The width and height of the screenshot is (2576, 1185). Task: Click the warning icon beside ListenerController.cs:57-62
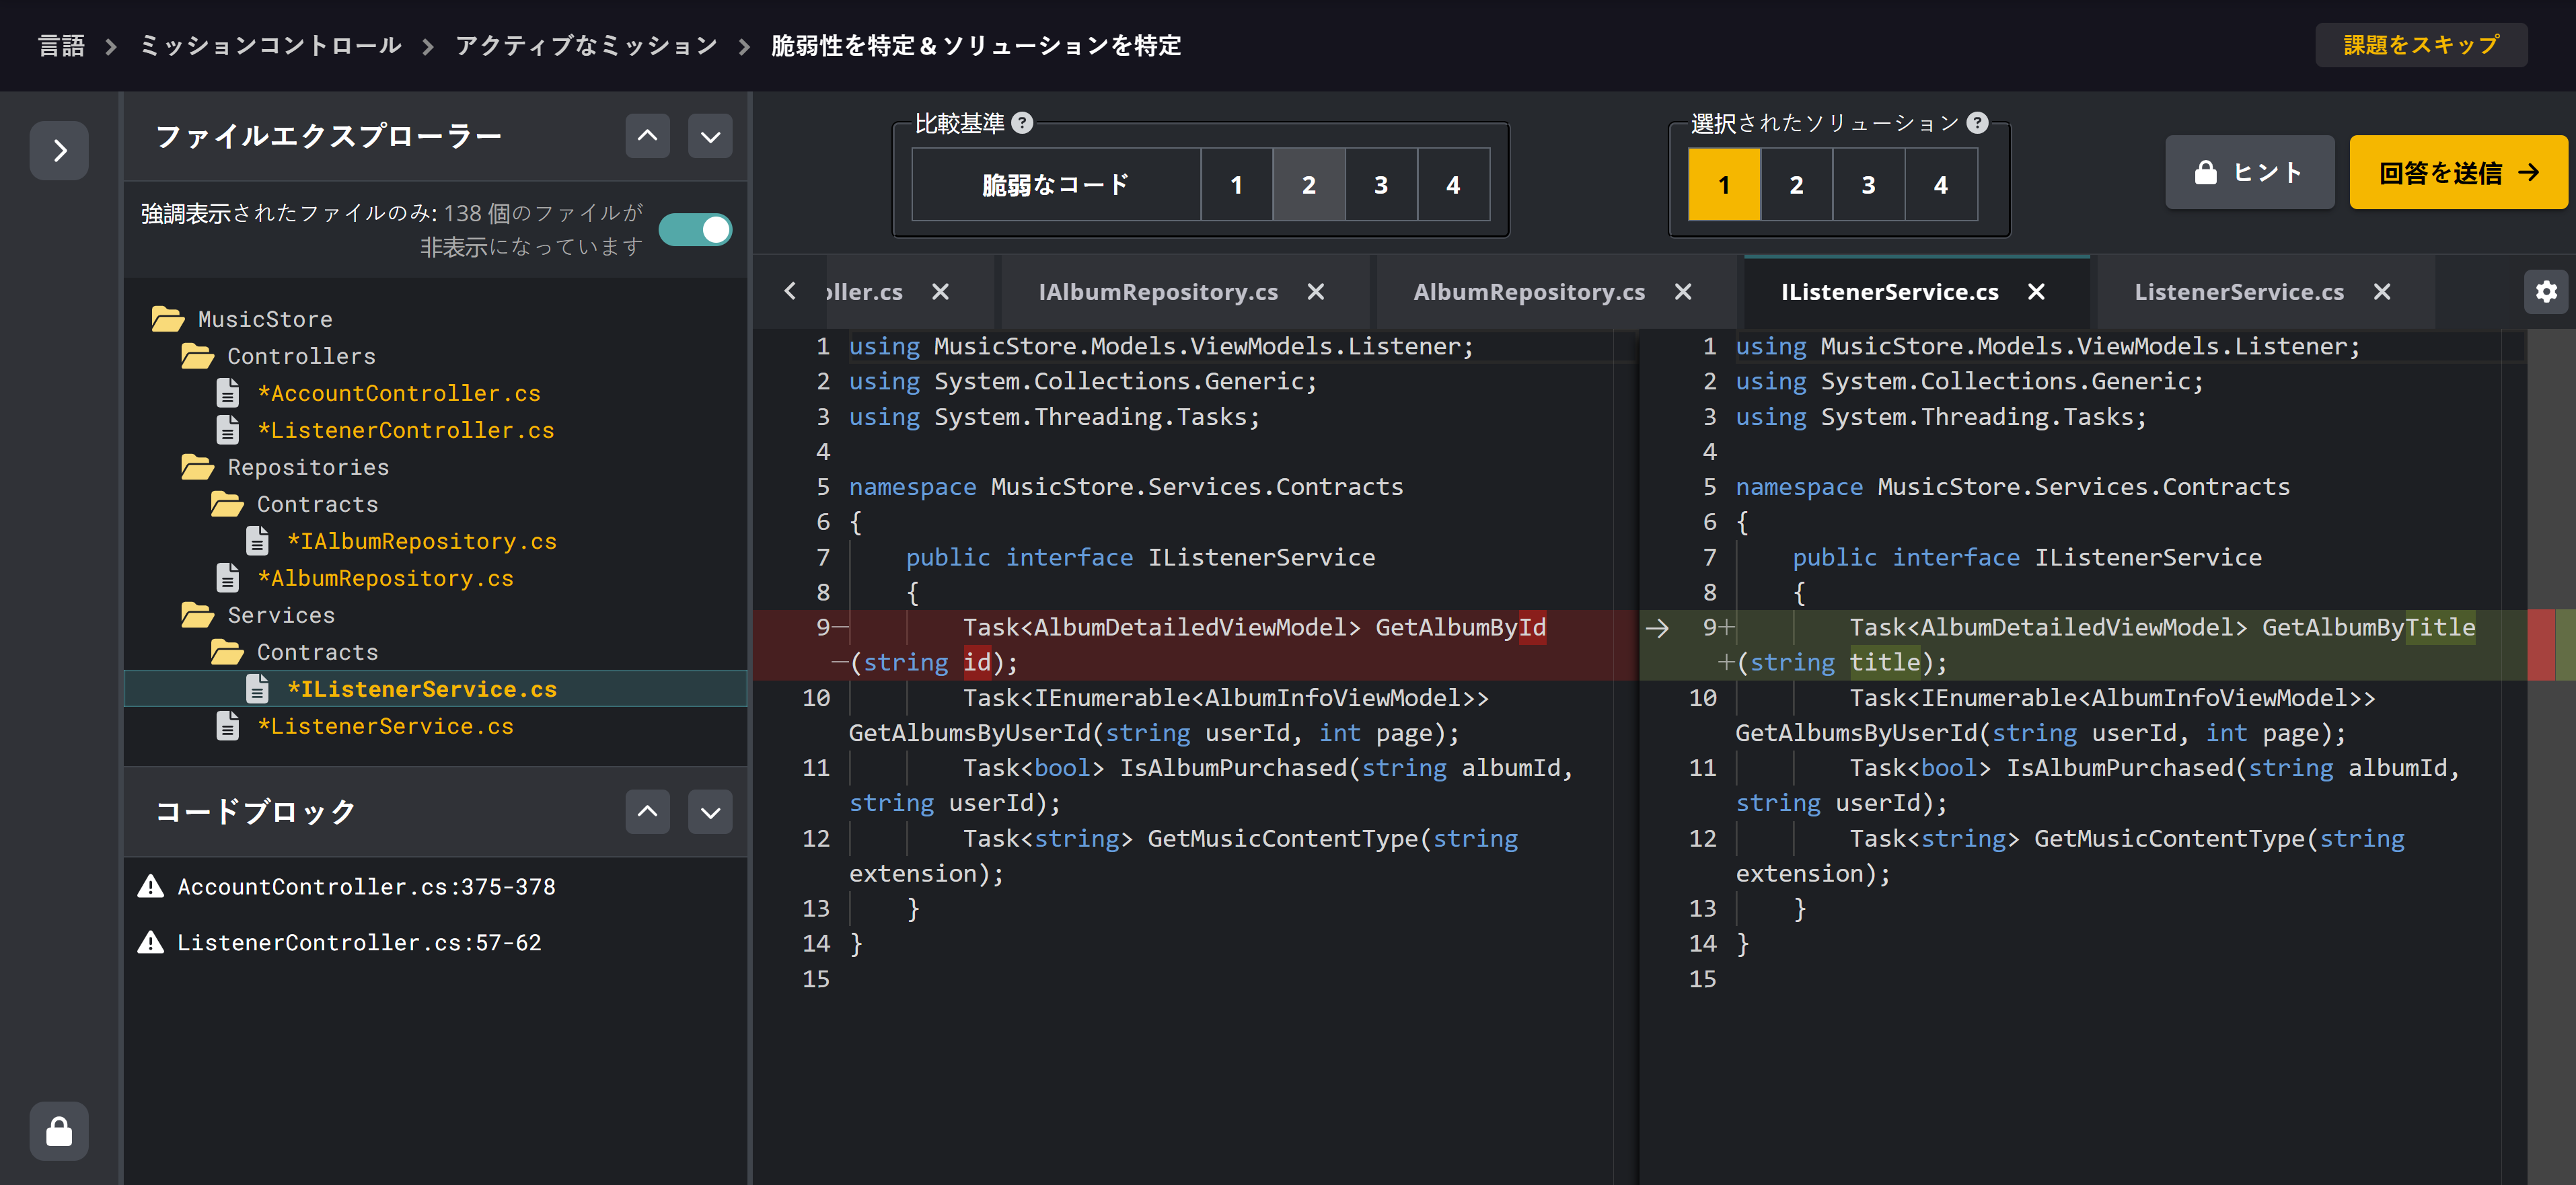click(x=151, y=943)
